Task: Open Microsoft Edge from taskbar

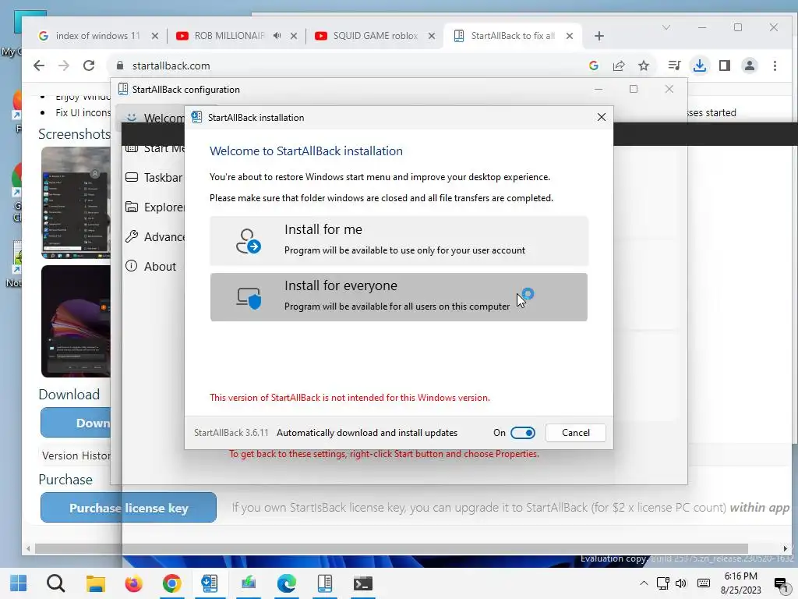Action: click(287, 583)
